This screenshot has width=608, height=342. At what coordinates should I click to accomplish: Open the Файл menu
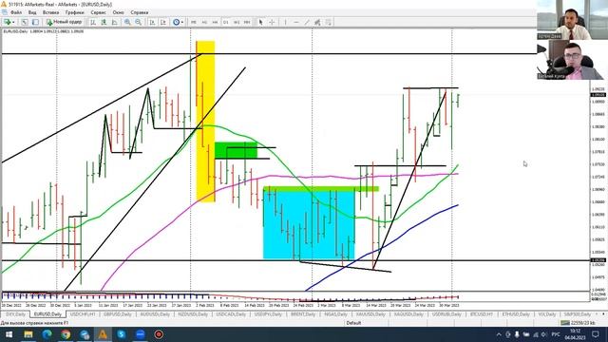point(16,12)
